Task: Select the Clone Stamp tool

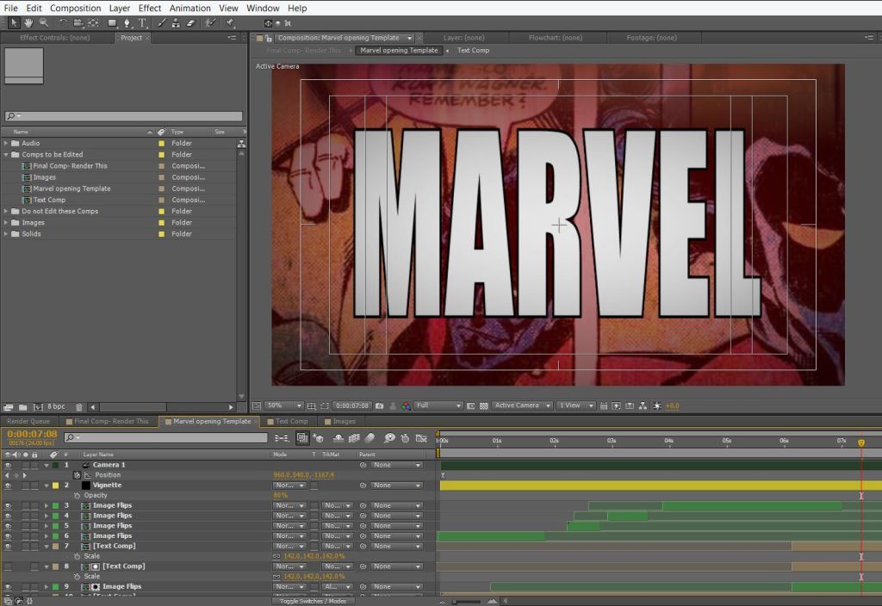Action: tap(176, 23)
